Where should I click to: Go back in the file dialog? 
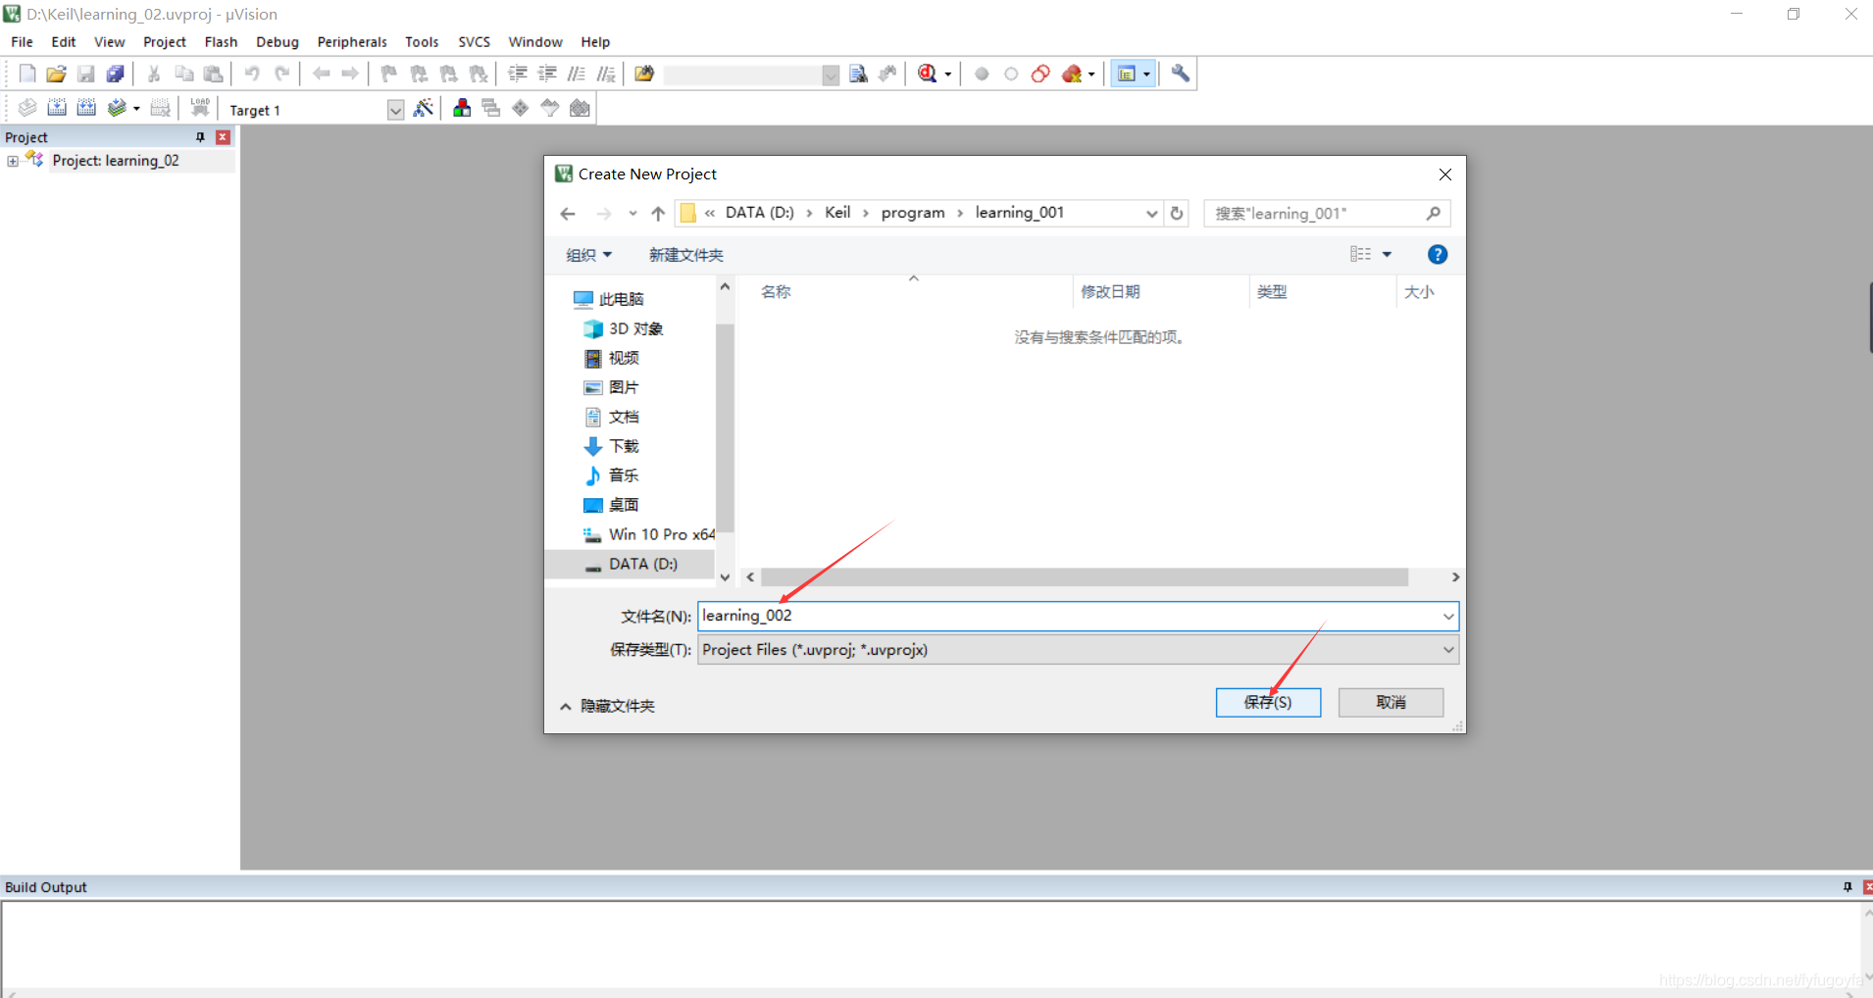(x=568, y=214)
